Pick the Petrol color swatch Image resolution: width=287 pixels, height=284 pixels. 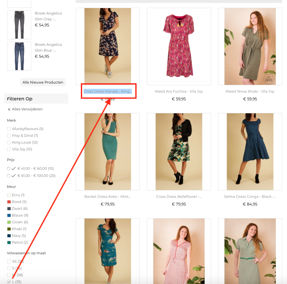pos(9,243)
